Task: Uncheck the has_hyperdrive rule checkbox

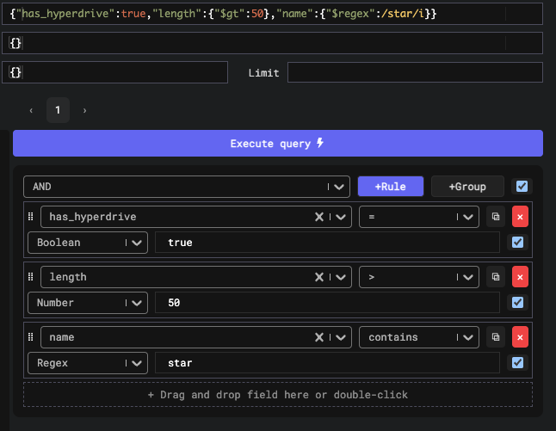Action: 517,243
